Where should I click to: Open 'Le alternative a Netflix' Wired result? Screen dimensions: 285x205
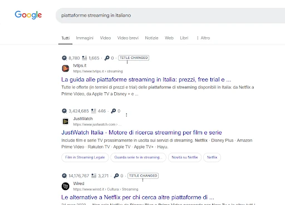(x=137, y=197)
